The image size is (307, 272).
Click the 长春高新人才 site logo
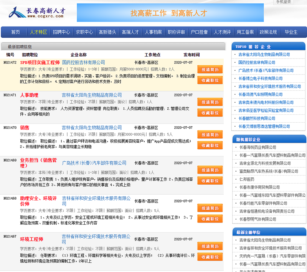tap(37, 12)
